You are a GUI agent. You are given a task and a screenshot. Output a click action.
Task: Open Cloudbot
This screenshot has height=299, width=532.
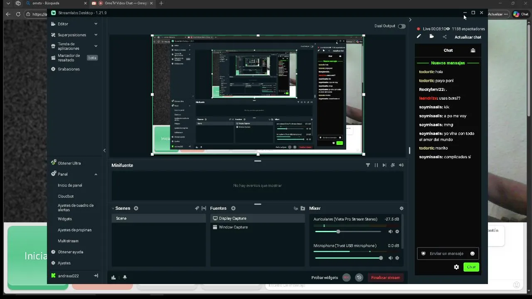coord(66,196)
